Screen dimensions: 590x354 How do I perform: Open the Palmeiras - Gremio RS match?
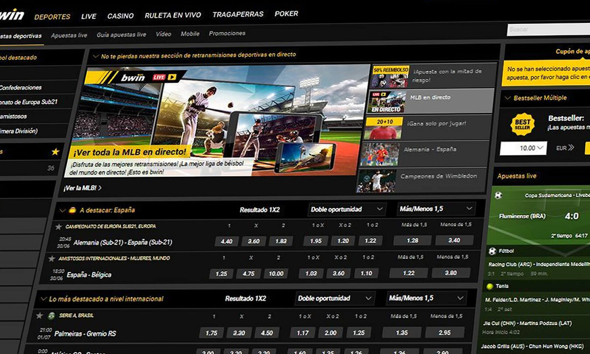click(x=85, y=334)
